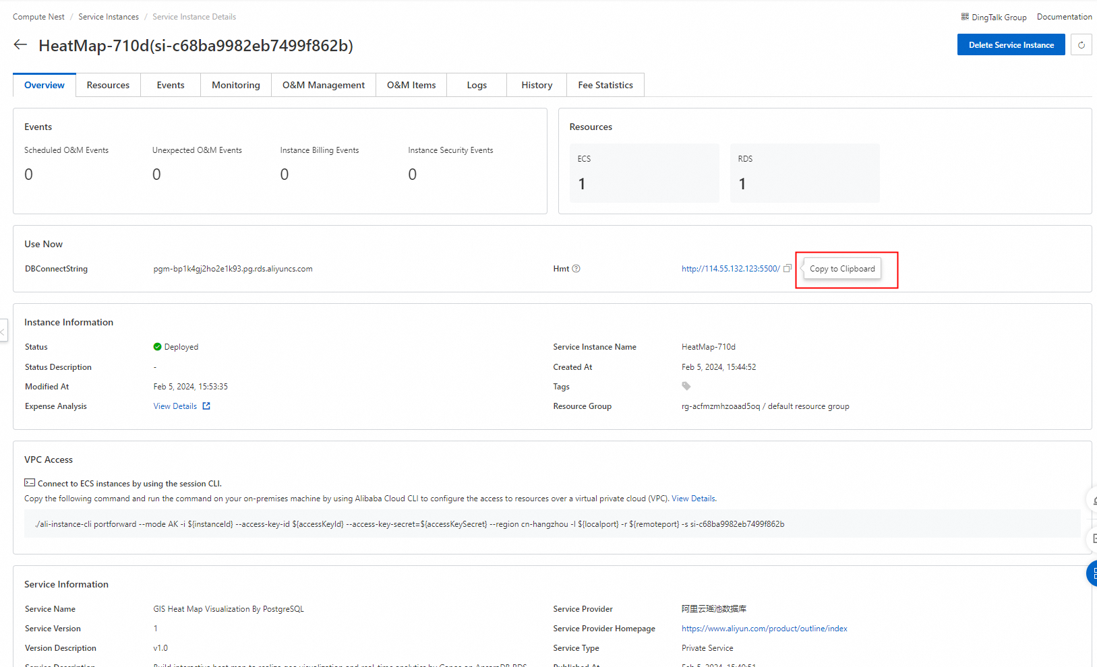Image resolution: width=1097 pixels, height=667 pixels.
Task: Click the Modified At date Feb 5, 2024, 15:53:35
Action: (191, 387)
